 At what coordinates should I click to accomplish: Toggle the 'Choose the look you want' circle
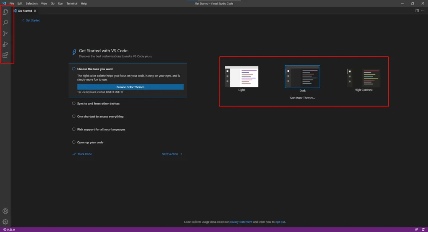(x=74, y=69)
